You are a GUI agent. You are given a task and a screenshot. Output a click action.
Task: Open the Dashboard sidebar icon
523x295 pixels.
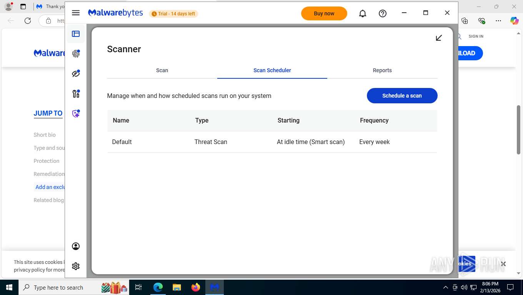click(x=76, y=34)
